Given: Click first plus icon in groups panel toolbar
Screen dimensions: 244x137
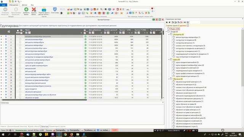Looking at the screenshot, I should coord(167,22).
